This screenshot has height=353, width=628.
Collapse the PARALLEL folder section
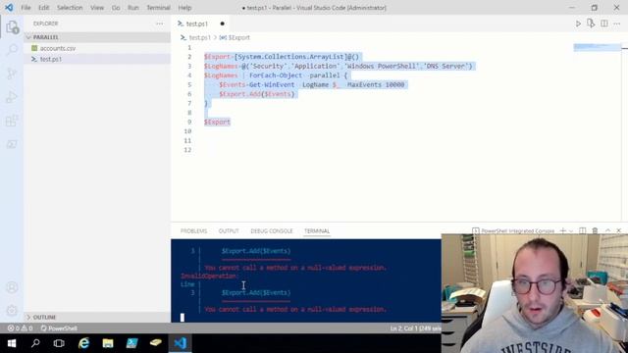97,37
